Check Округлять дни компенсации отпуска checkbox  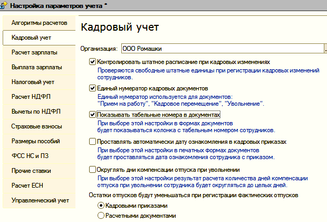(92, 170)
